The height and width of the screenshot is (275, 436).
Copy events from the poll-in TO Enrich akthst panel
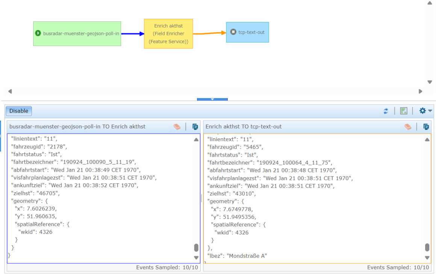click(195, 127)
